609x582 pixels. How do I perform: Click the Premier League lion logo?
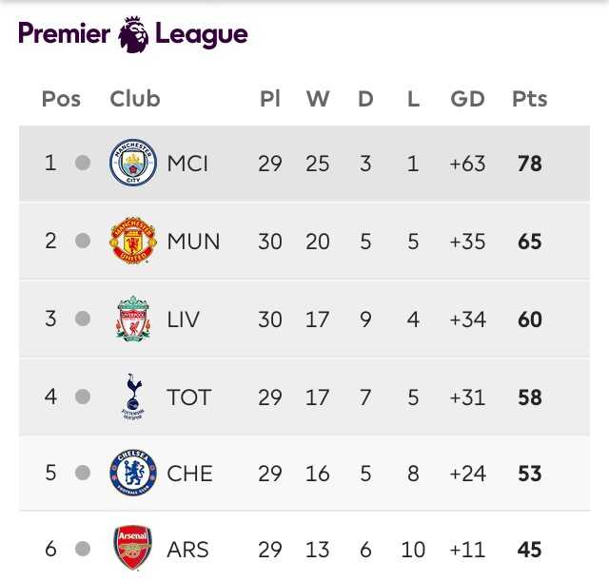tap(133, 34)
